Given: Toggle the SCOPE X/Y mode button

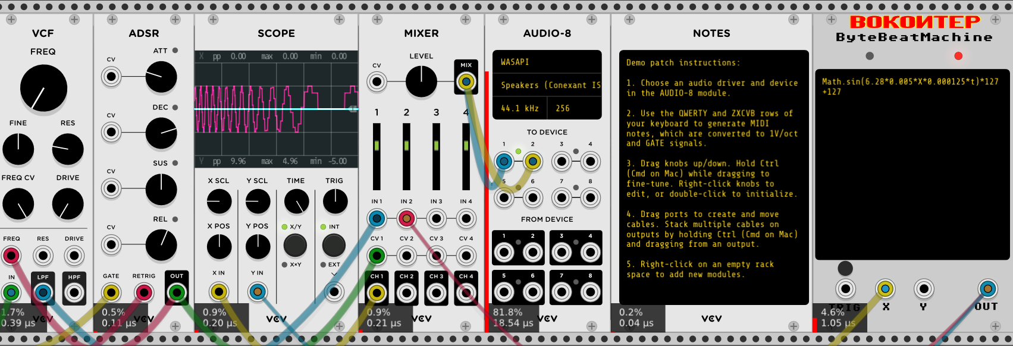Looking at the screenshot, I should click(x=295, y=245).
